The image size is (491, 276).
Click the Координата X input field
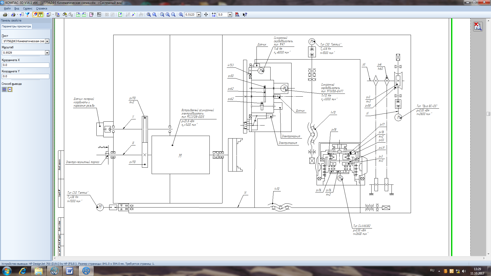coord(25,65)
